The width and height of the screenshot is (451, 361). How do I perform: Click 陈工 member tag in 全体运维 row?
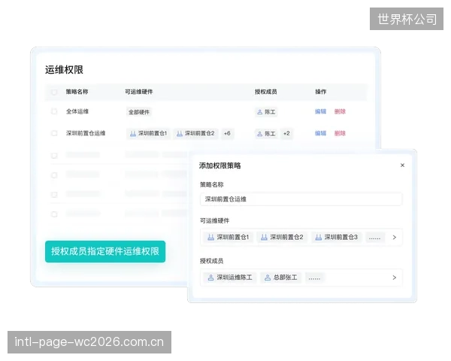click(266, 112)
